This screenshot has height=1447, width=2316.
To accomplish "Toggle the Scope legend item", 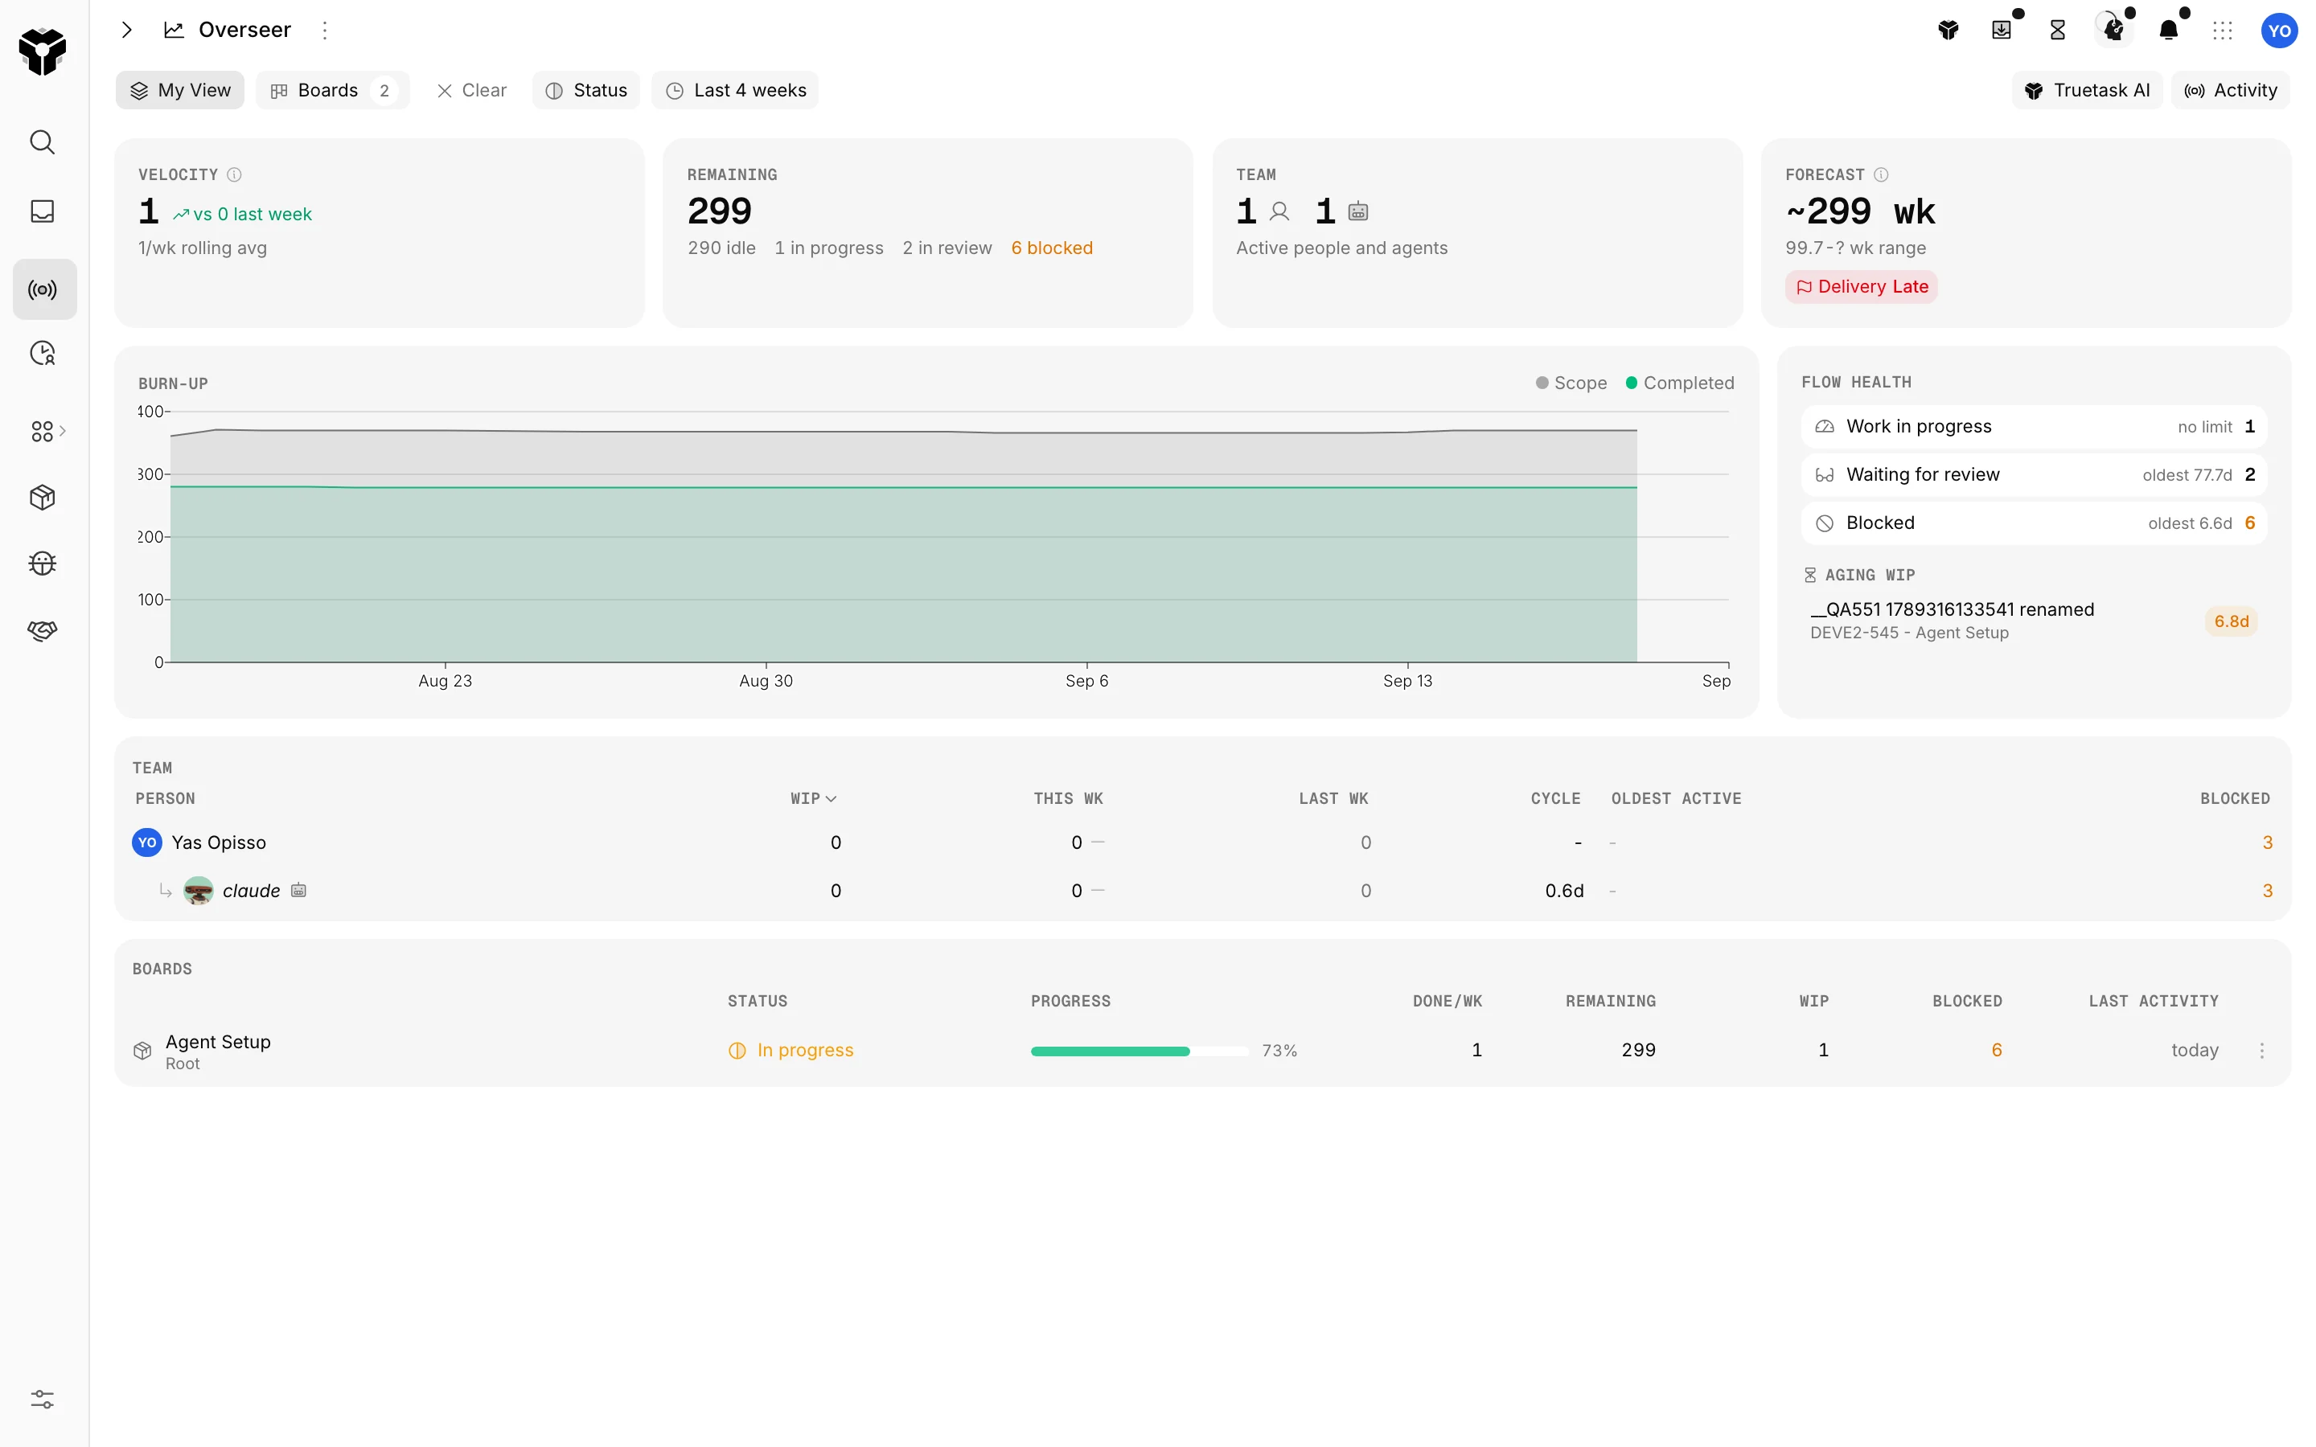I will [1571, 383].
